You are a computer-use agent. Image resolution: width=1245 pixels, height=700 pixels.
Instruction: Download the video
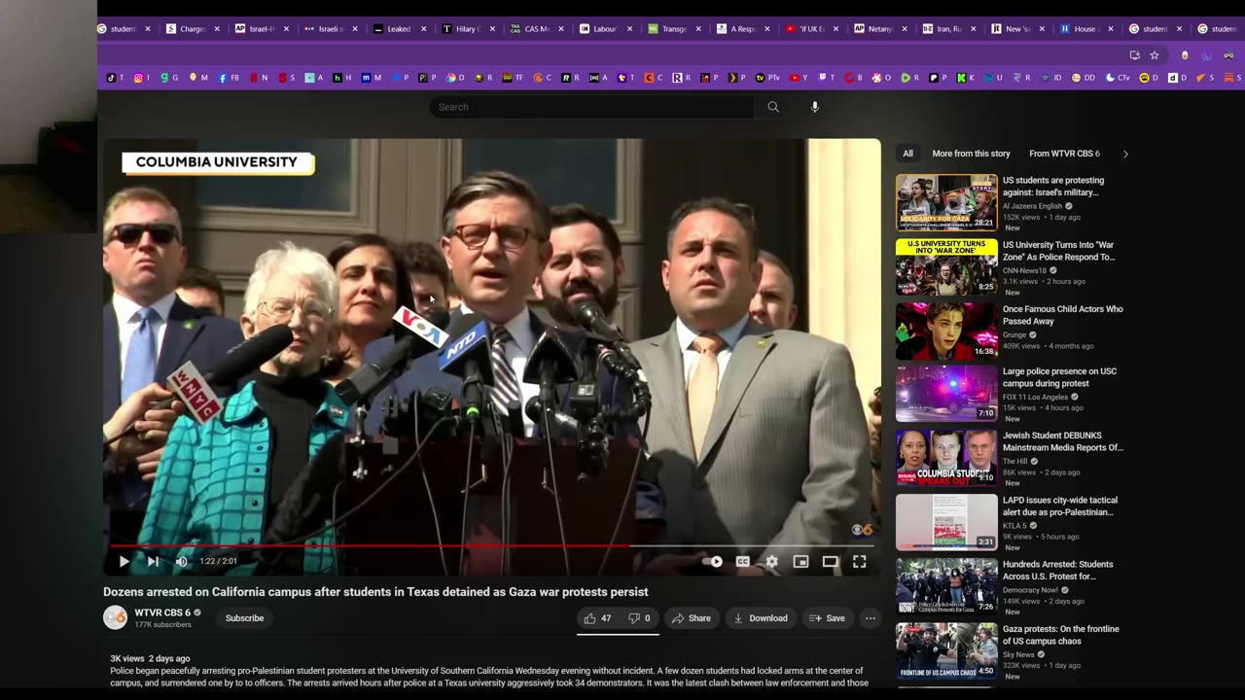coord(761,618)
